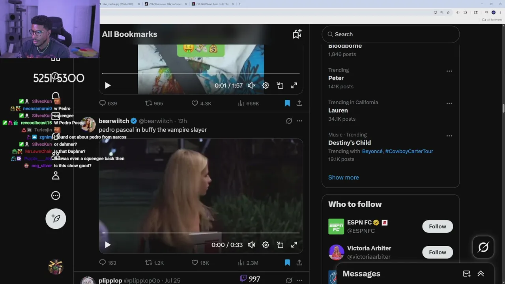Remove bookmark on the 669K-views post
Viewport: 505px width, 284px height.
287,103
